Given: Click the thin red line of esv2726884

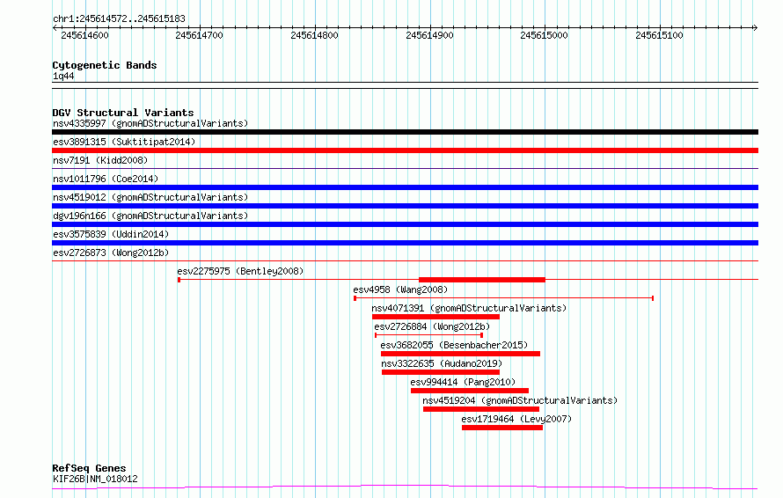Looking at the screenshot, I should (429, 335).
